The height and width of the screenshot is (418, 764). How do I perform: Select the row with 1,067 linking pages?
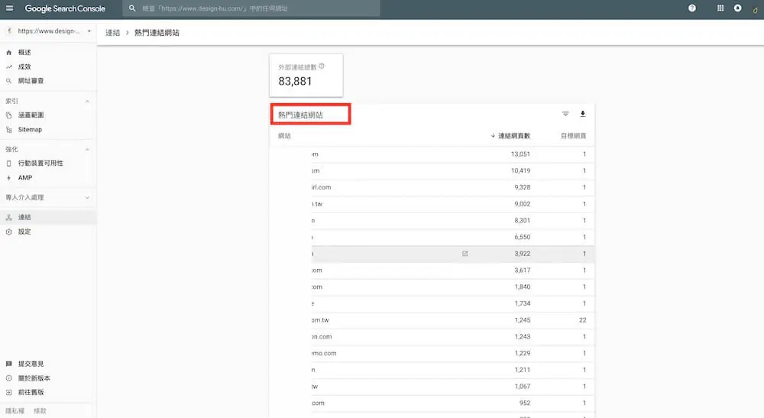pos(432,387)
